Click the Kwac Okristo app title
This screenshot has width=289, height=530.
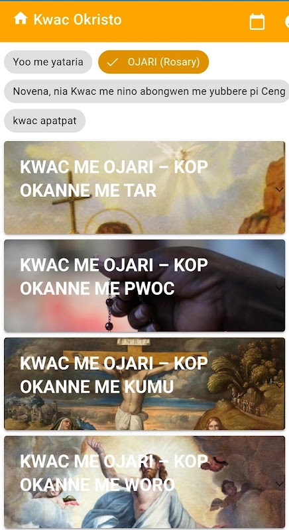[78, 19]
